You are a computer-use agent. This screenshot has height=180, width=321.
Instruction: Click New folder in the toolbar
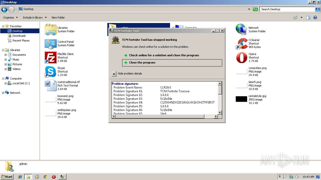[x=58, y=17]
